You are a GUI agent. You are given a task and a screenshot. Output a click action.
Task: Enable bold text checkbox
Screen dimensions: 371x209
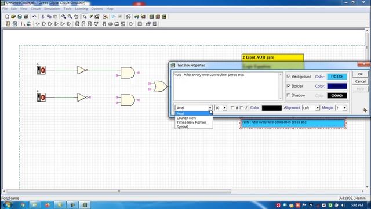tap(232, 108)
